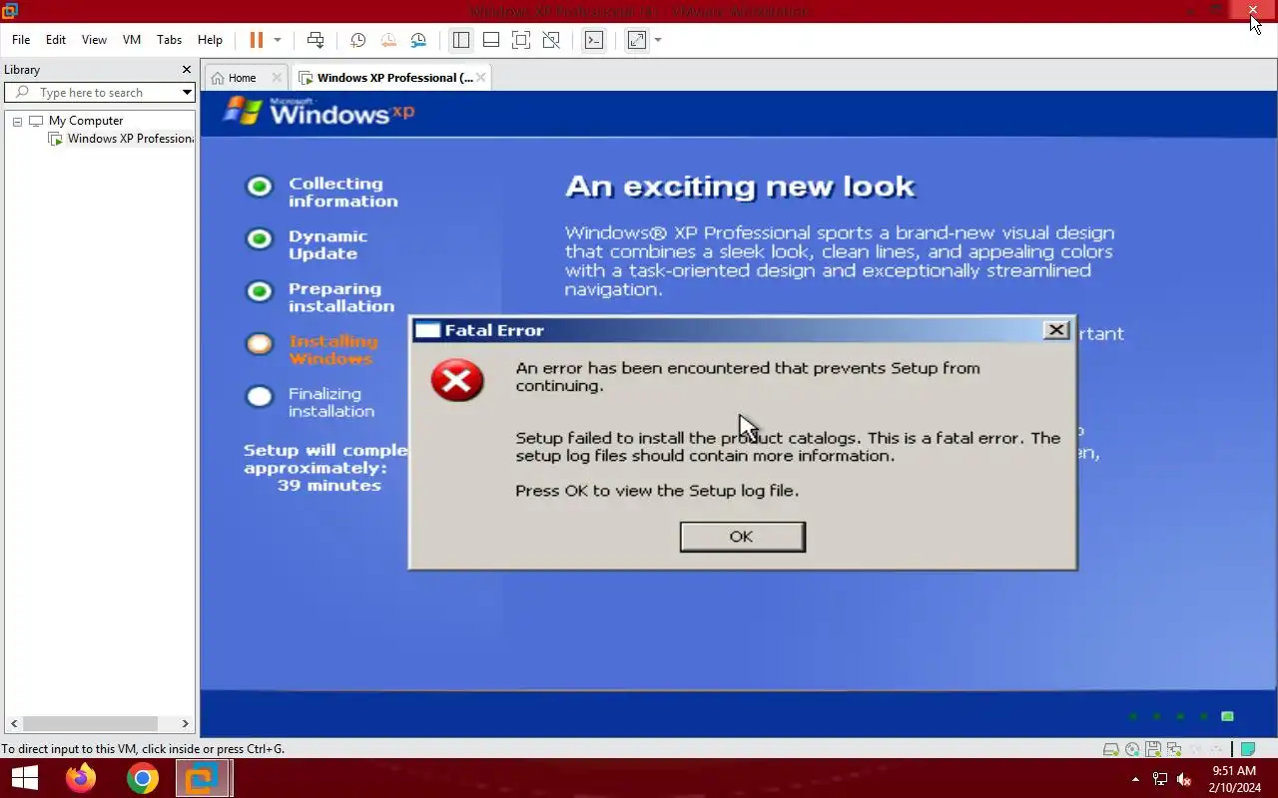Close the Fatal Error dialog
This screenshot has height=798, width=1278.
[x=1055, y=330]
